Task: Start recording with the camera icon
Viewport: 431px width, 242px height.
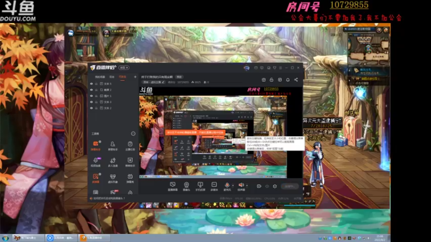Action: click(x=259, y=186)
